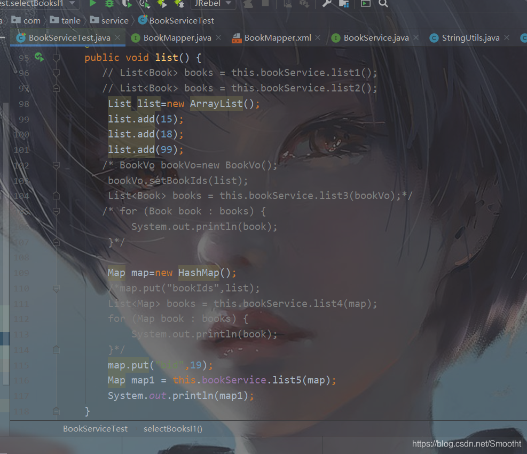Click the 'ArrayList' text on line 98
This screenshot has height=454, width=527.
click(x=216, y=104)
